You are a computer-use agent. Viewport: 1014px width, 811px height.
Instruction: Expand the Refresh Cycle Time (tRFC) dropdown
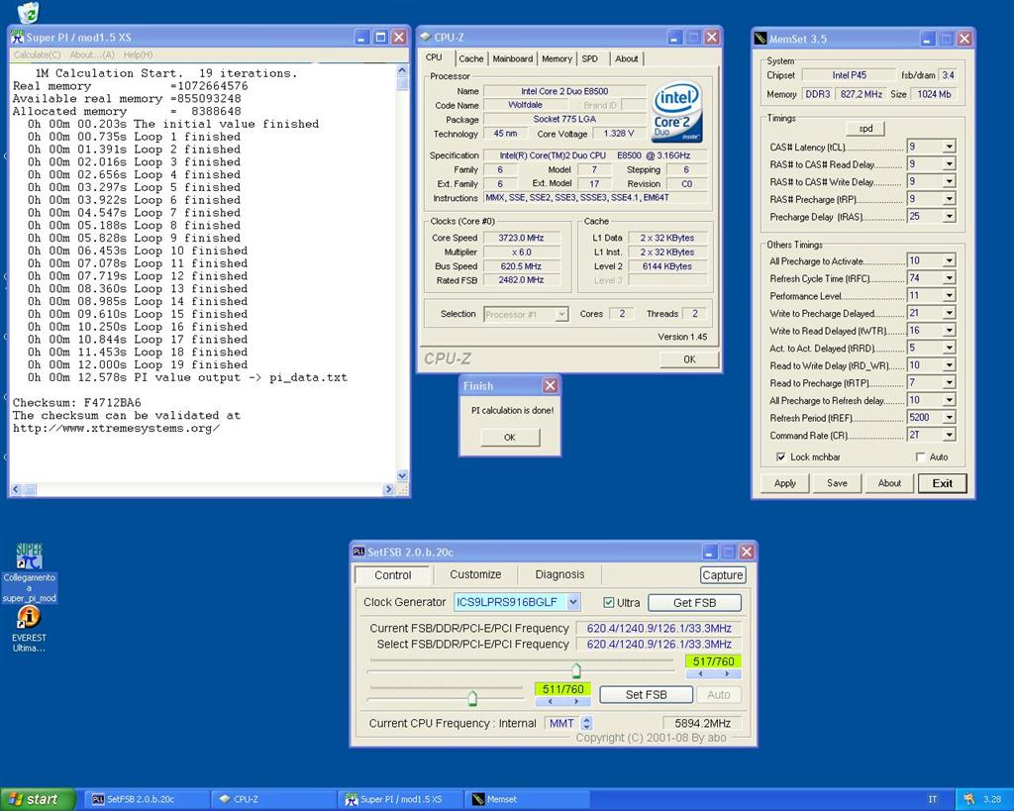[949, 278]
